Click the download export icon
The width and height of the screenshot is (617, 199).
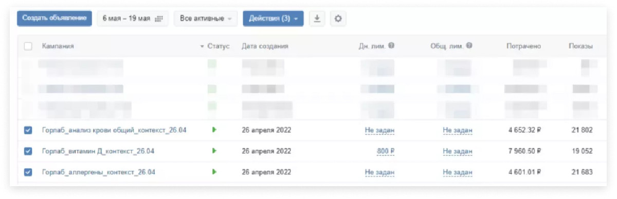click(317, 18)
